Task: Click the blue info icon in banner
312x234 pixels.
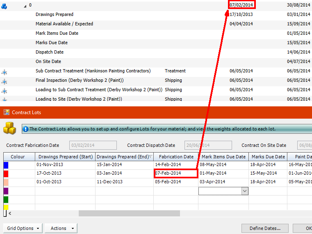Action: tap(25, 129)
